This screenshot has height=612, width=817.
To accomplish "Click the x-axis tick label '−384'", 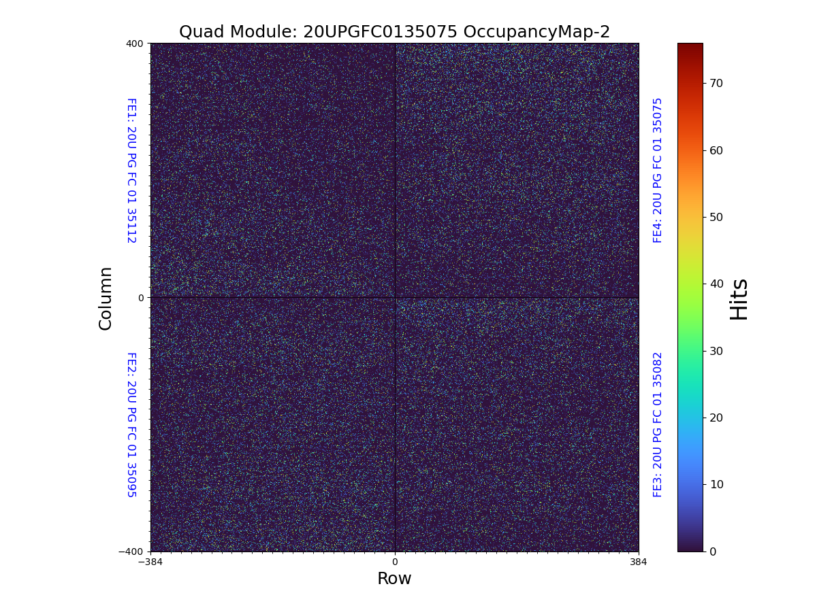I will tap(150, 562).
